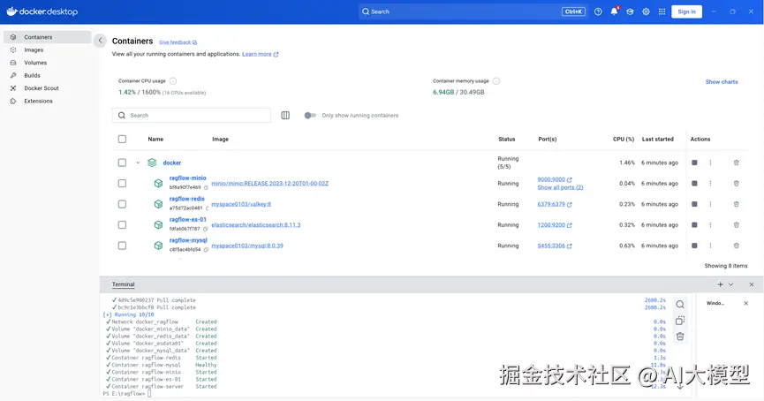764x401 pixels.
Task: Open the ragflow-redis container
Action: [186, 199]
